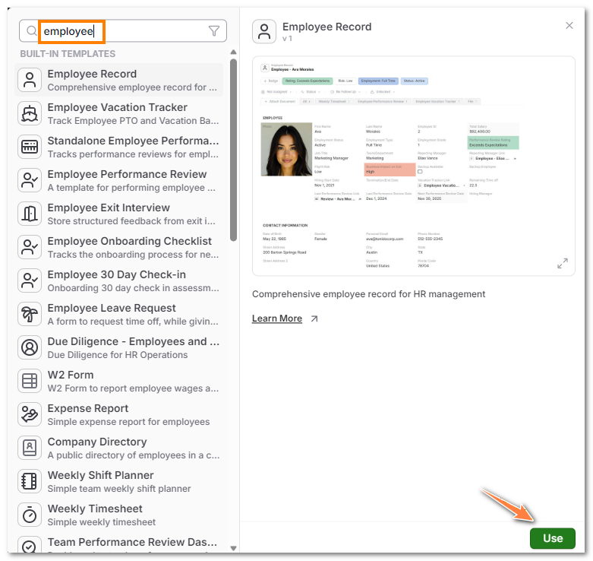Screen dimensions: 593x561
Task: Click the Employee Record preview thumbnail
Action: coord(413,166)
